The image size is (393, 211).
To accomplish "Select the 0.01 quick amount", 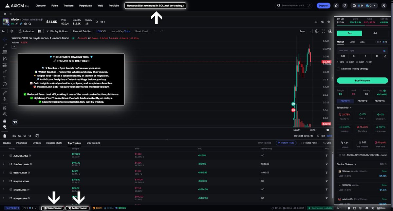I will 343,56.
